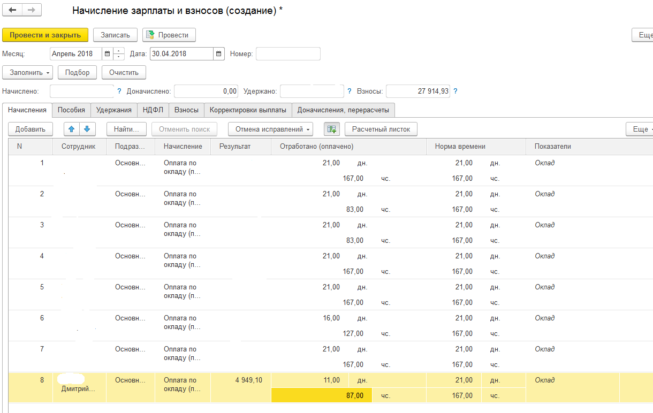Open calendar picker for Дата field
The width and height of the screenshot is (653, 413).
pyautogui.click(x=218, y=54)
